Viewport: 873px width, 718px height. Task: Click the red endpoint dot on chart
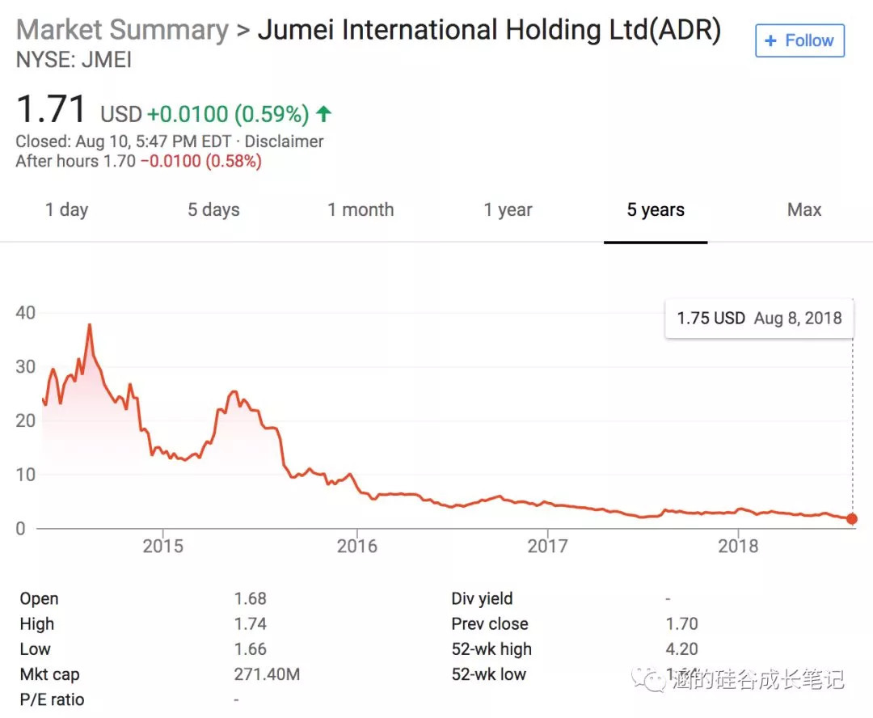tap(852, 519)
